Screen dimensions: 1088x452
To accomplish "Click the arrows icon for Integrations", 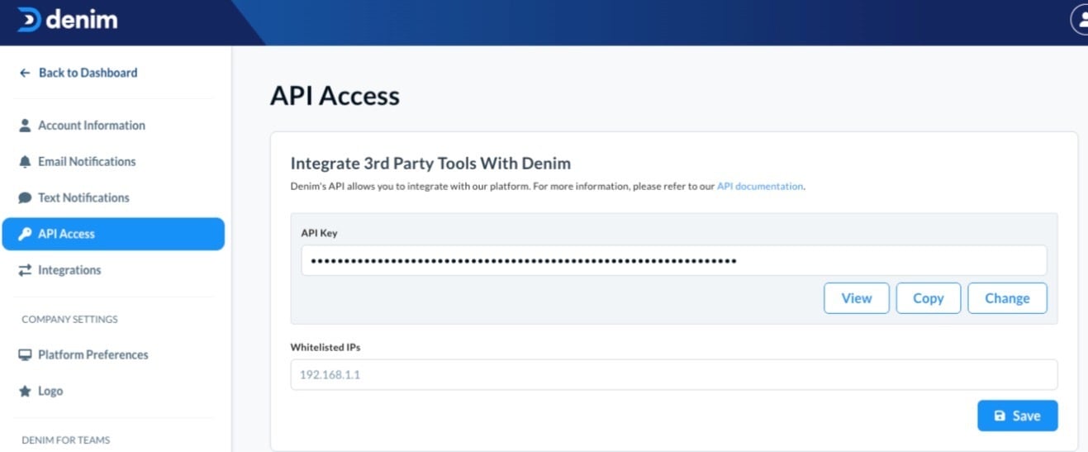I will pyautogui.click(x=25, y=270).
